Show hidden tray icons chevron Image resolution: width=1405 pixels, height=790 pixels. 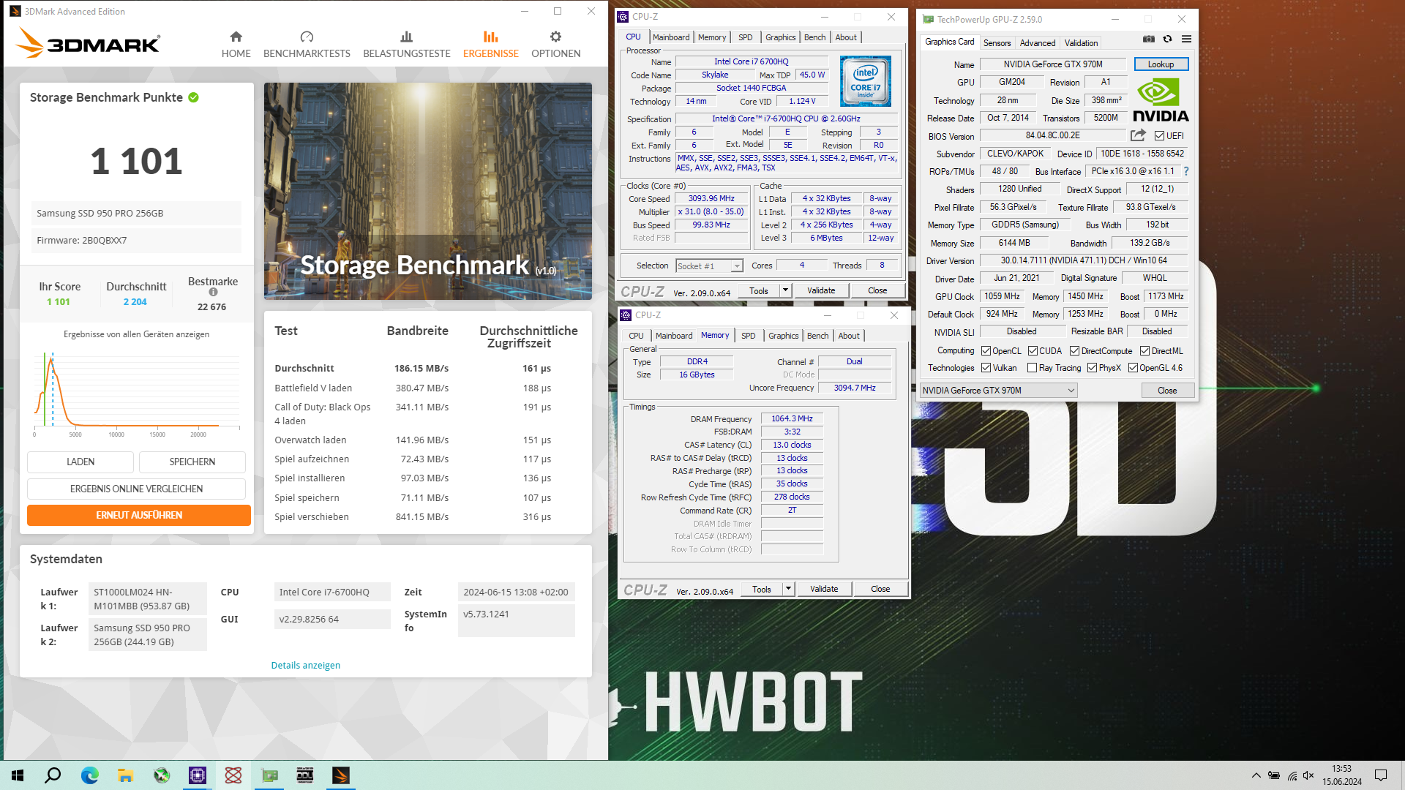coord(1256,775)
